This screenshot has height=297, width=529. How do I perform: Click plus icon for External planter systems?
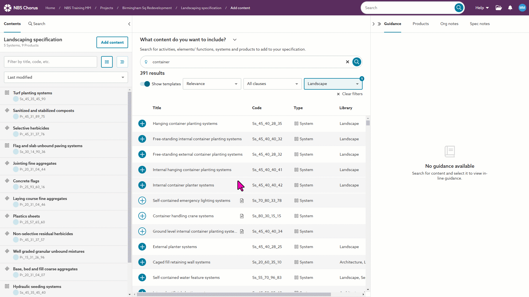pos(142,247)
